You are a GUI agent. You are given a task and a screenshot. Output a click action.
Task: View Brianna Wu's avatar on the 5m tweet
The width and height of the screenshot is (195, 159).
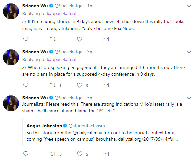click(11, 103)
